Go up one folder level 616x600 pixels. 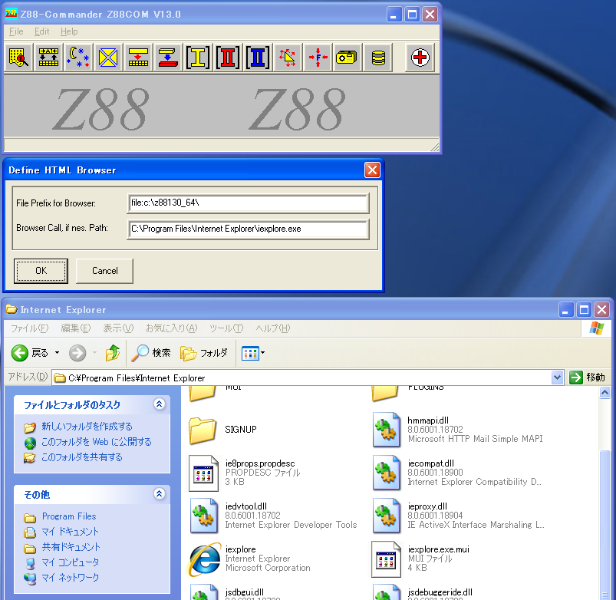[113, 353]
